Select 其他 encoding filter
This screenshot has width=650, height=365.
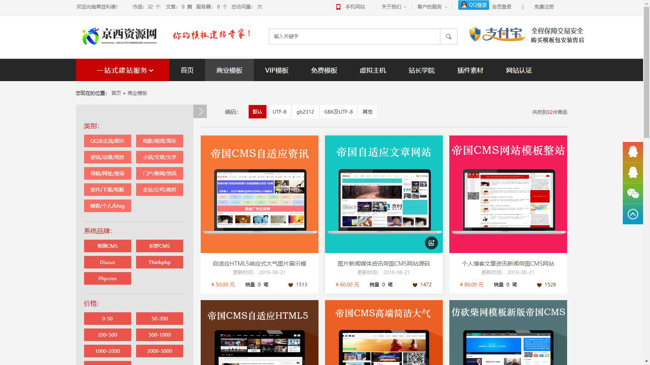(368, 112)
